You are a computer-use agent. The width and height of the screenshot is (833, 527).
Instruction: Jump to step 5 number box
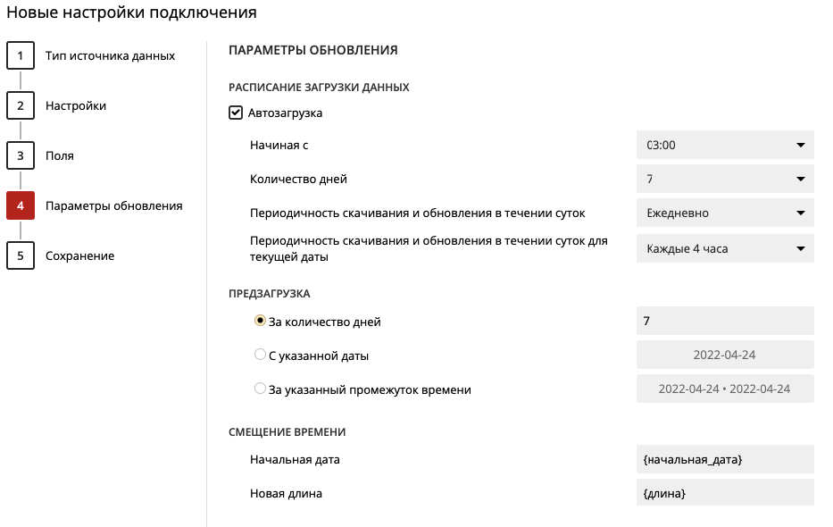pos(21,255)
